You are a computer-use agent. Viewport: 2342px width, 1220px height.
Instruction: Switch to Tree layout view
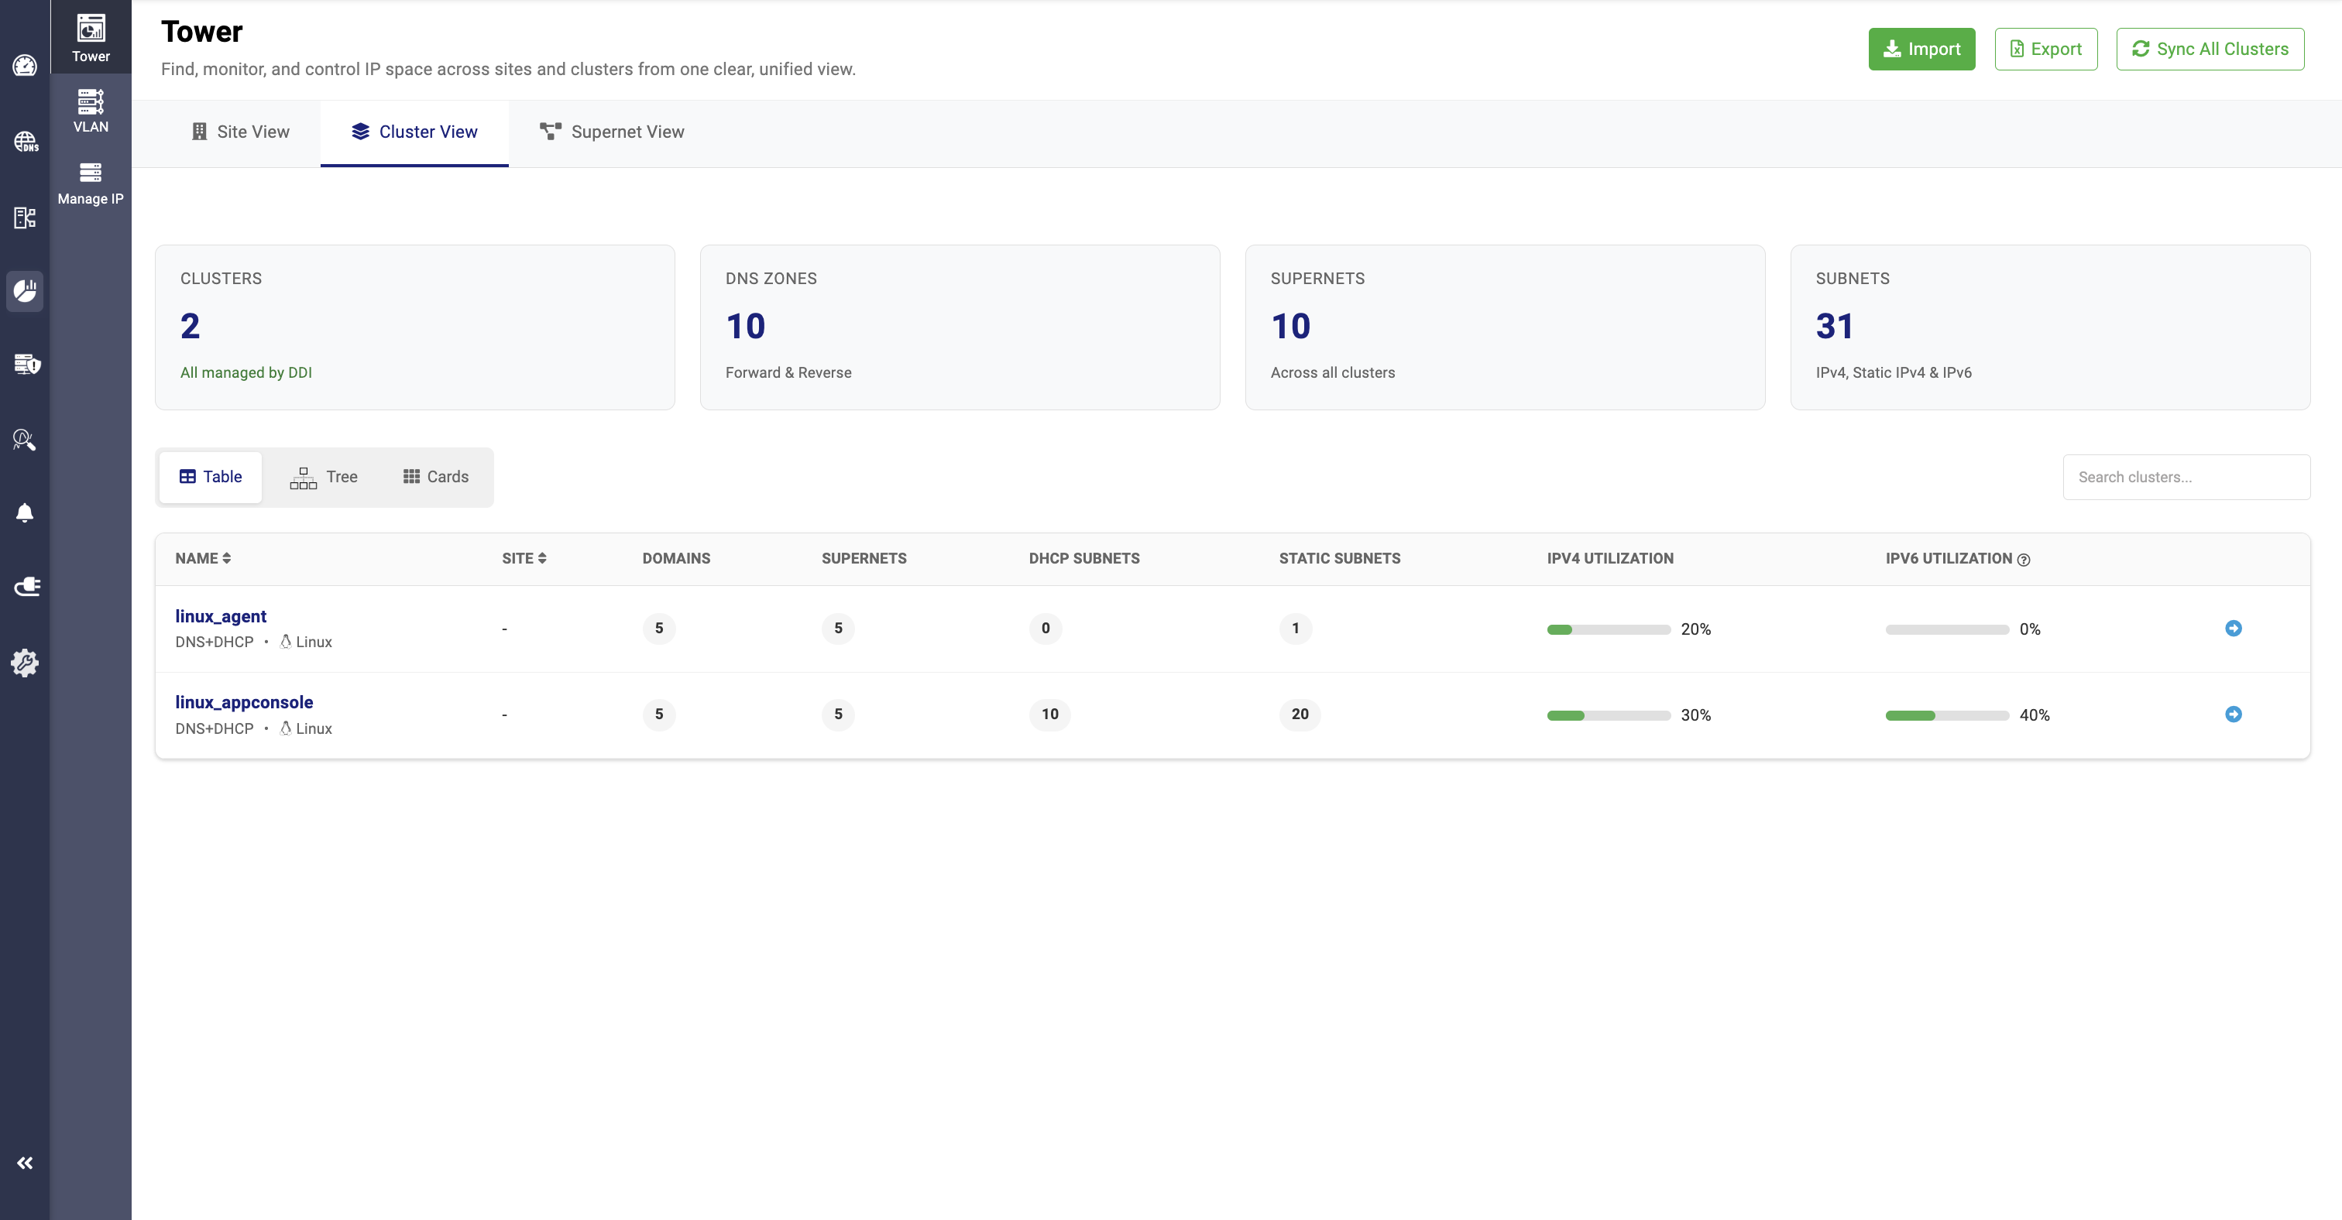click(324, 477)
